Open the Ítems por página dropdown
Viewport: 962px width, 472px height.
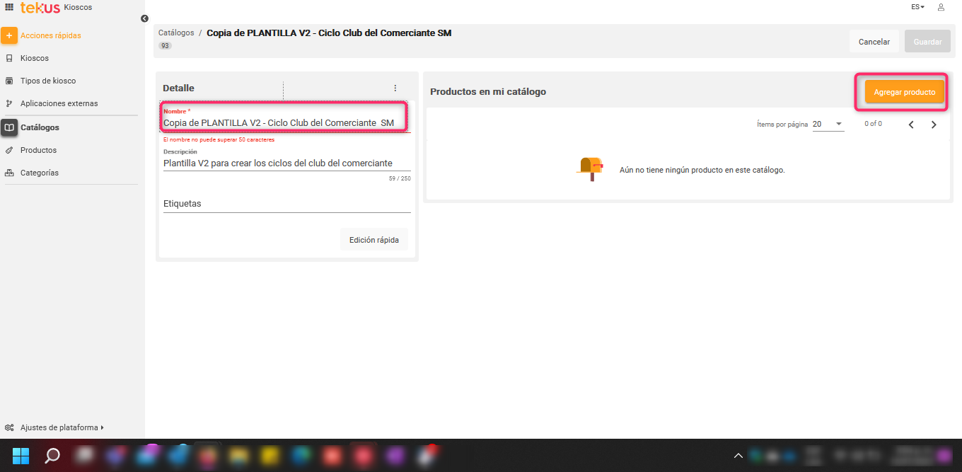tap(828, 125)
